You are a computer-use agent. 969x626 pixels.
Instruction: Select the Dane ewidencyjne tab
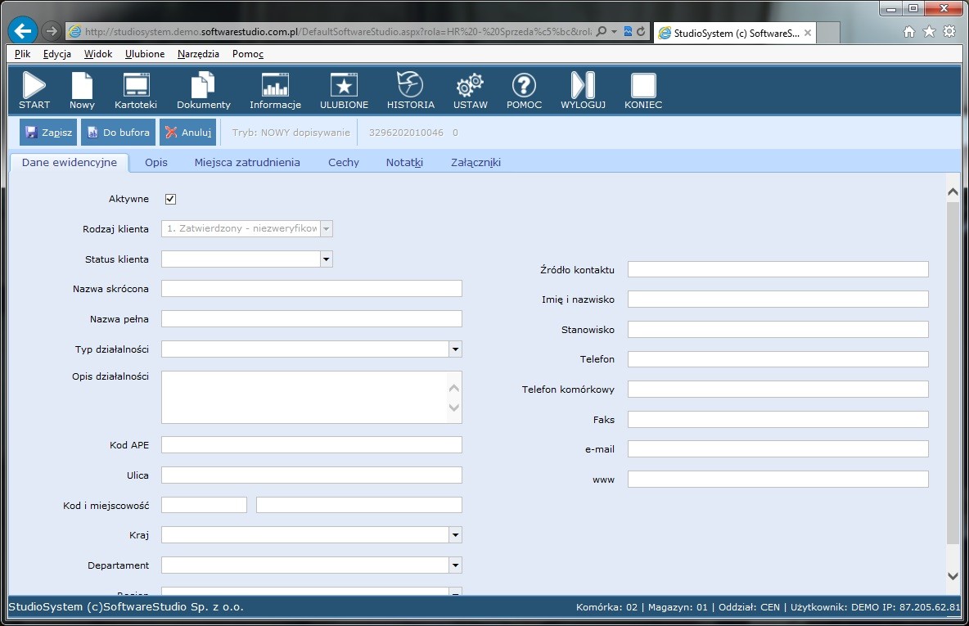(x=70, y=163)
